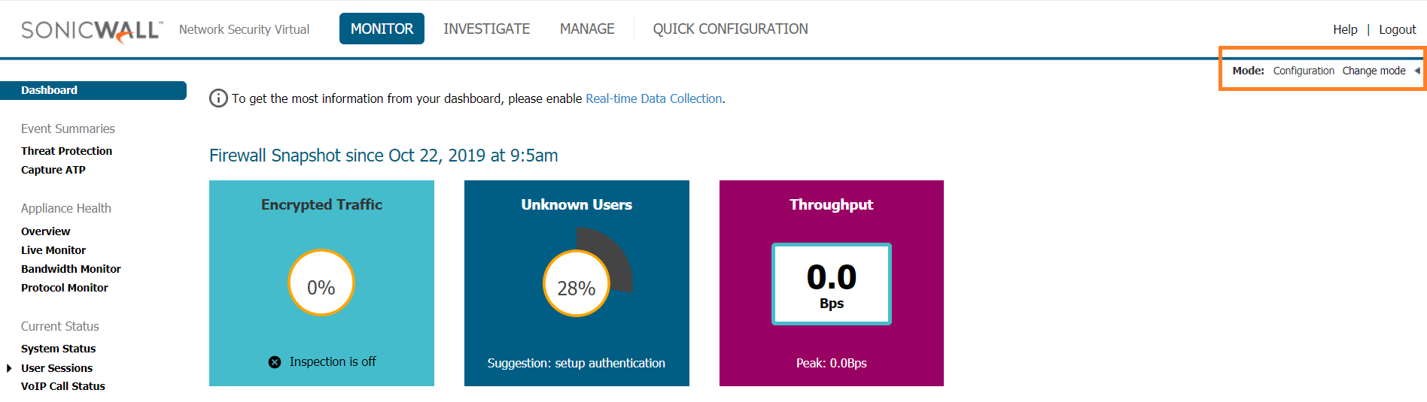Click the Change mode link

(1374, 71)
